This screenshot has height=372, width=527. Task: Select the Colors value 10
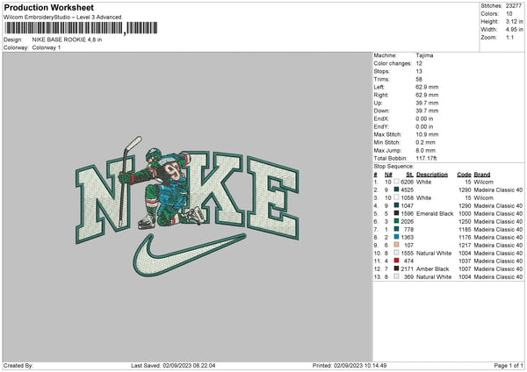[x=509, y=14]
